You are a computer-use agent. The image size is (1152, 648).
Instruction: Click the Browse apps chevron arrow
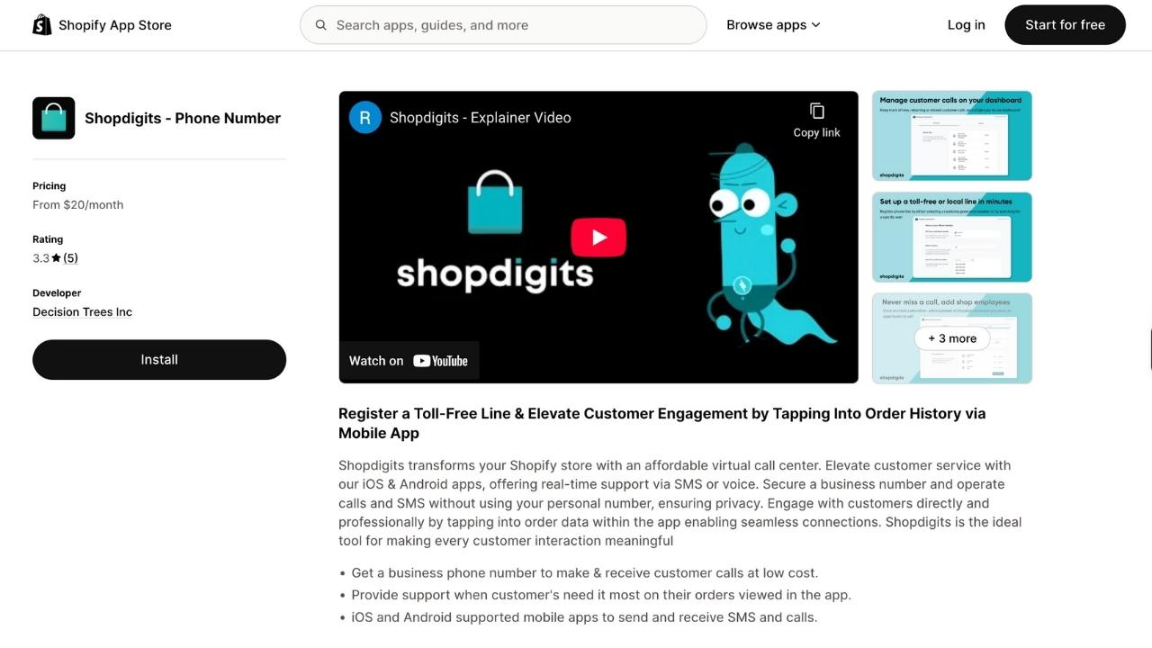(x=815, y=25)
